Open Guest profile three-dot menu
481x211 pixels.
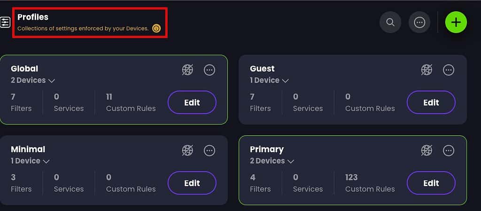click(x=449, y=70)
